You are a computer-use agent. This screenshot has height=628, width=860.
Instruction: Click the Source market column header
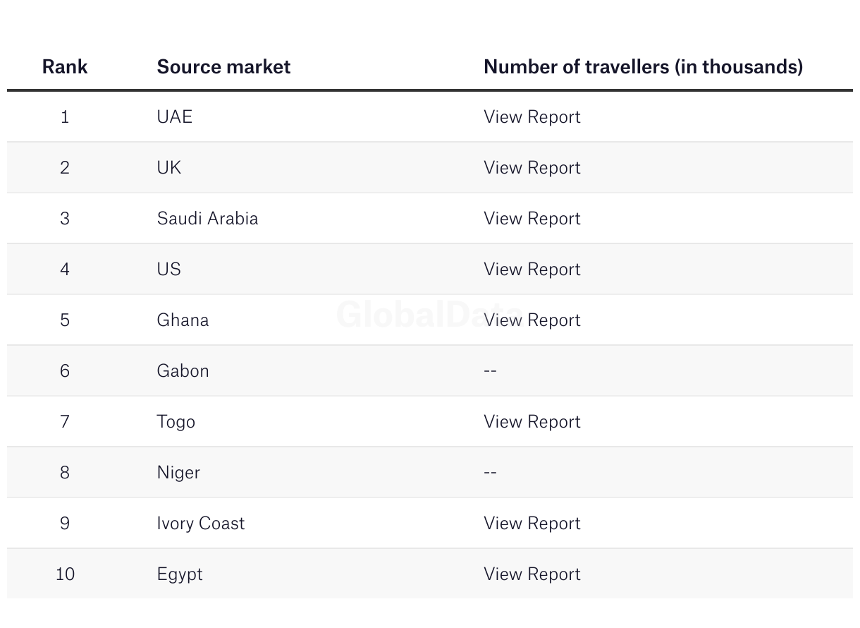coord(223,67)
